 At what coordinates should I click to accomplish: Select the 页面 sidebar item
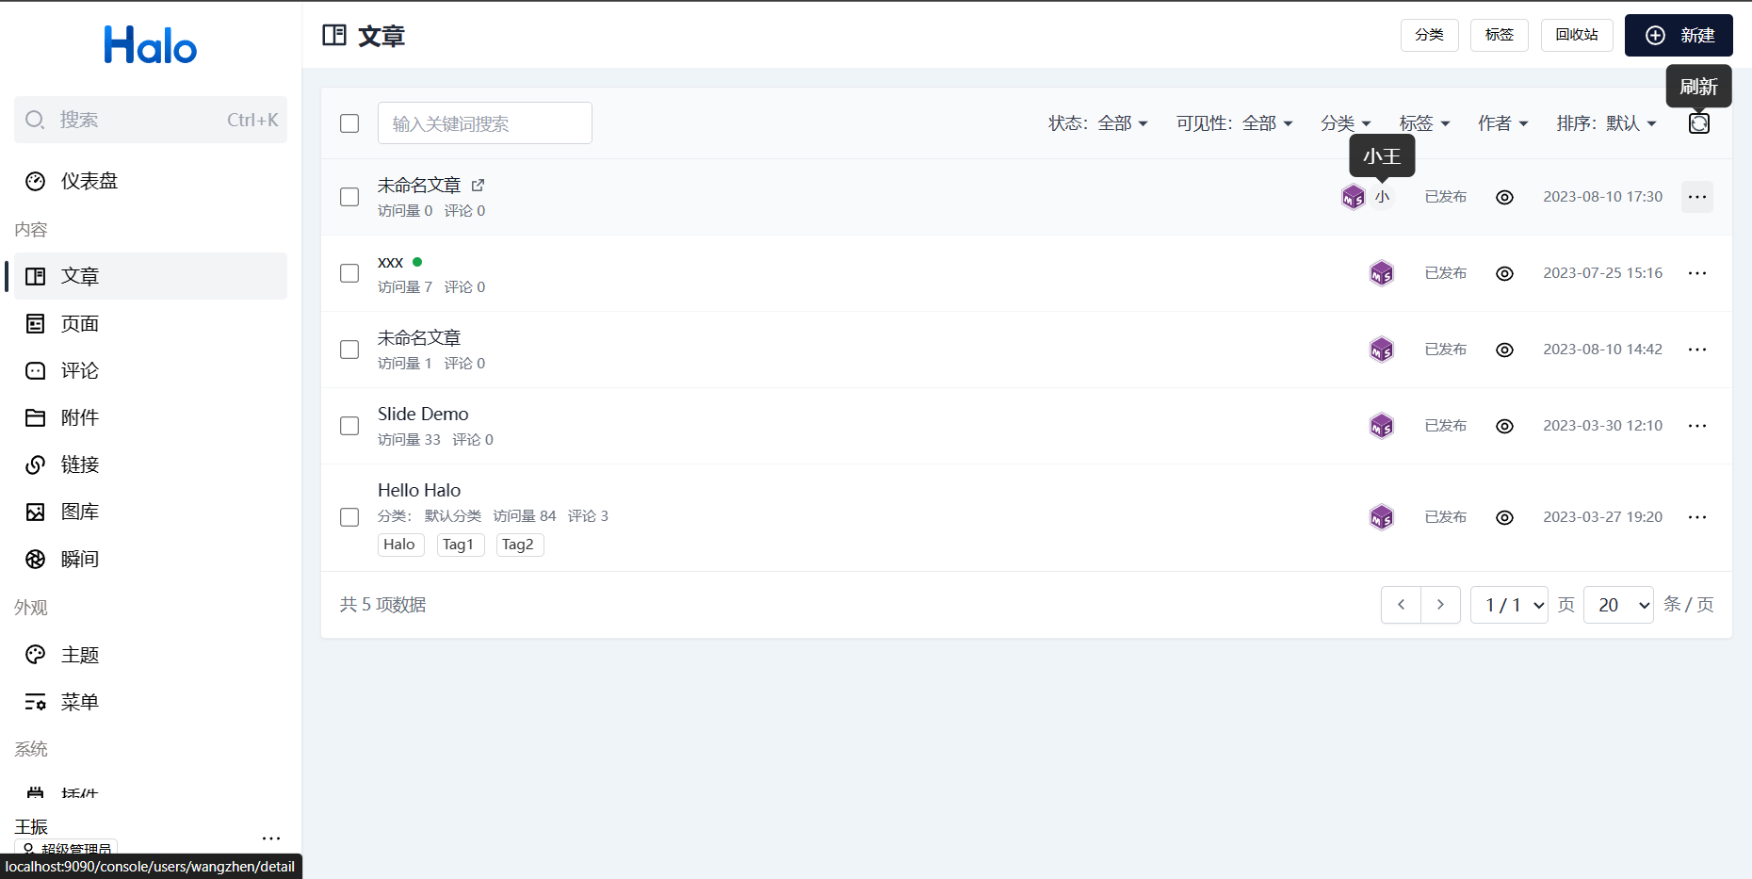click(79, 323)
